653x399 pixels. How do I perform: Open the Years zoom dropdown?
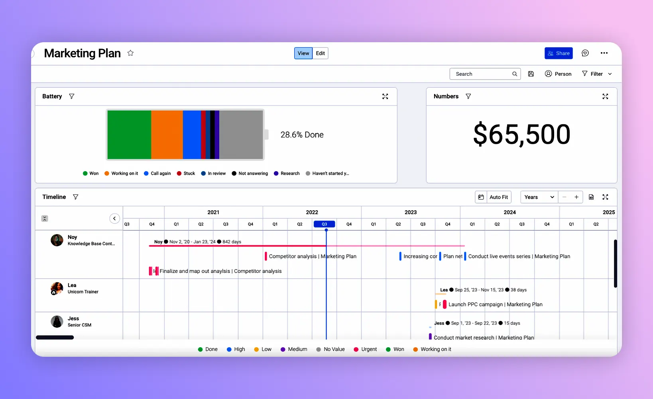(539, 197)
